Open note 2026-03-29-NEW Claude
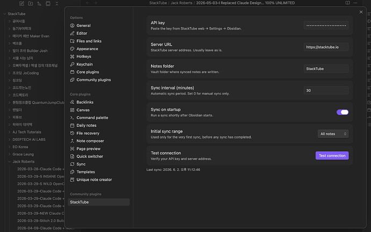Screen dimensions: 371x232 point(41,213)
